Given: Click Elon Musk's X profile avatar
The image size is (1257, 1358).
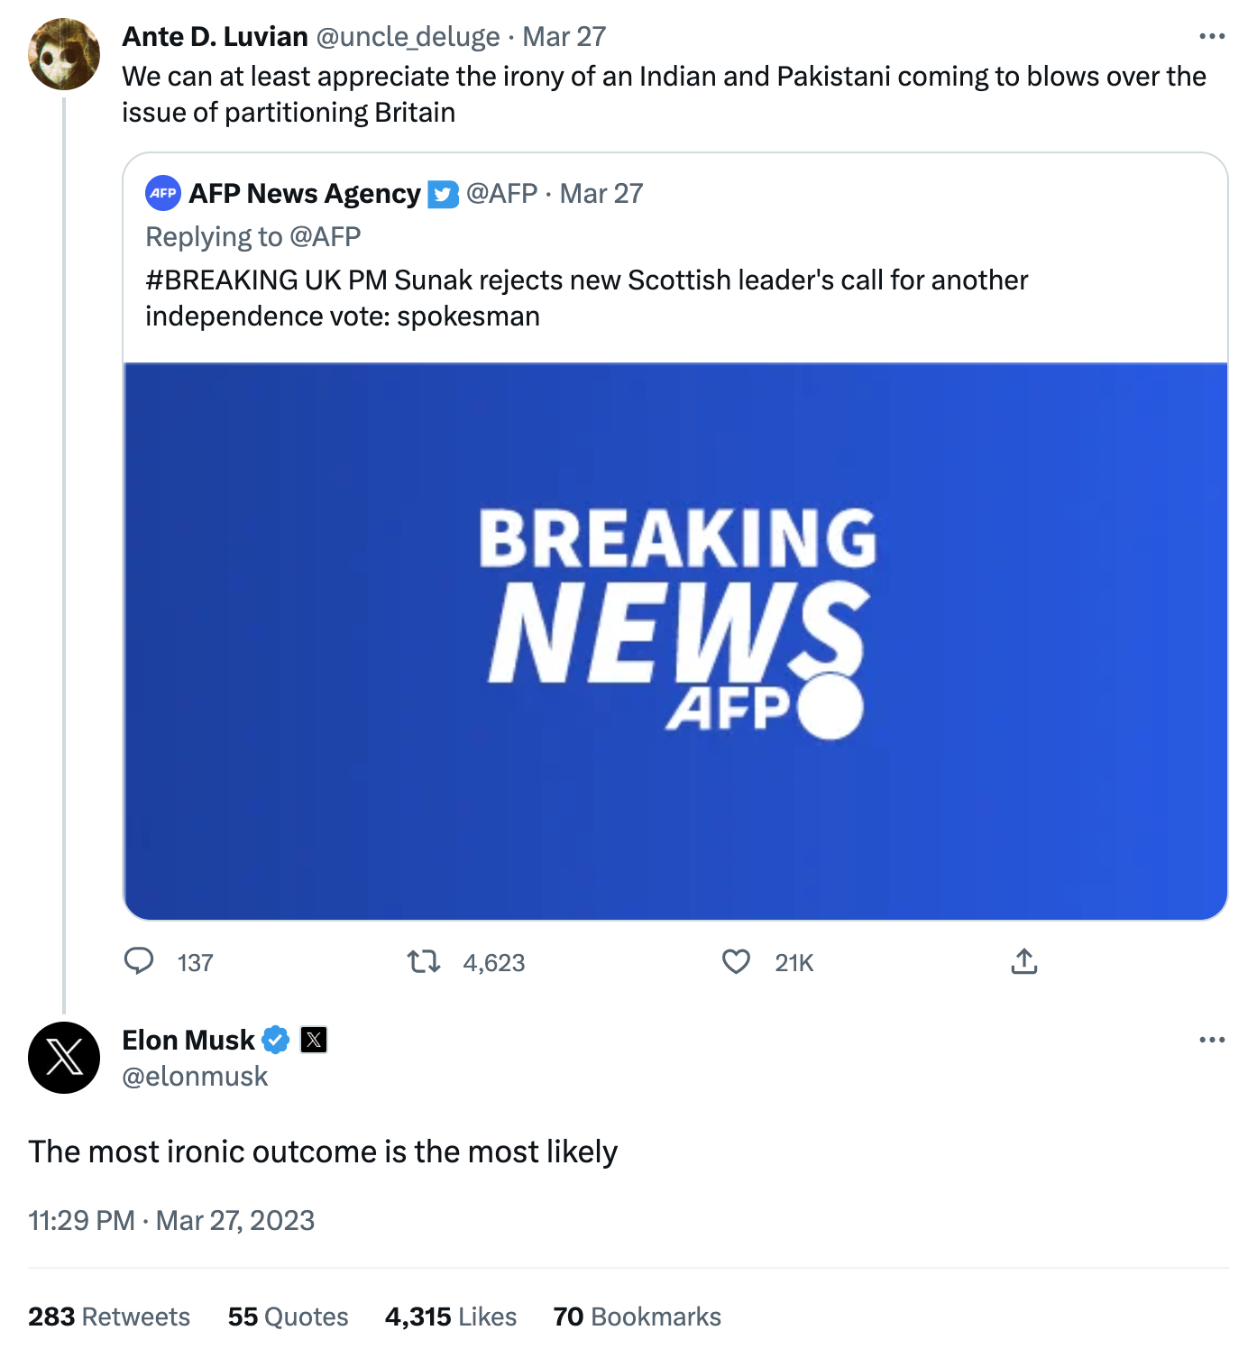Looking at the screenshot, I should pos(64,1057).
